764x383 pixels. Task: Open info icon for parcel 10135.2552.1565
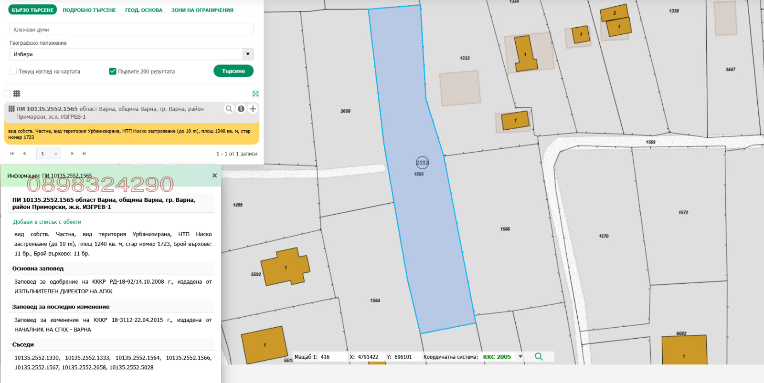click(x=241, y=109)
